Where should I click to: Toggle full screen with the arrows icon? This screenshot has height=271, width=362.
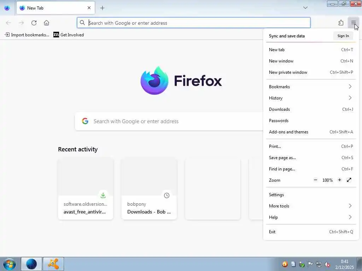click(349, 180)
